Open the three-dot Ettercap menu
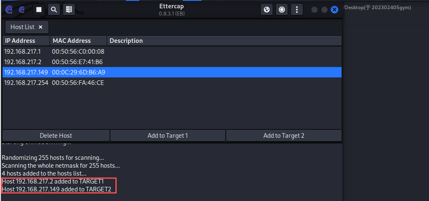429x201 pixels. point(297,10)
